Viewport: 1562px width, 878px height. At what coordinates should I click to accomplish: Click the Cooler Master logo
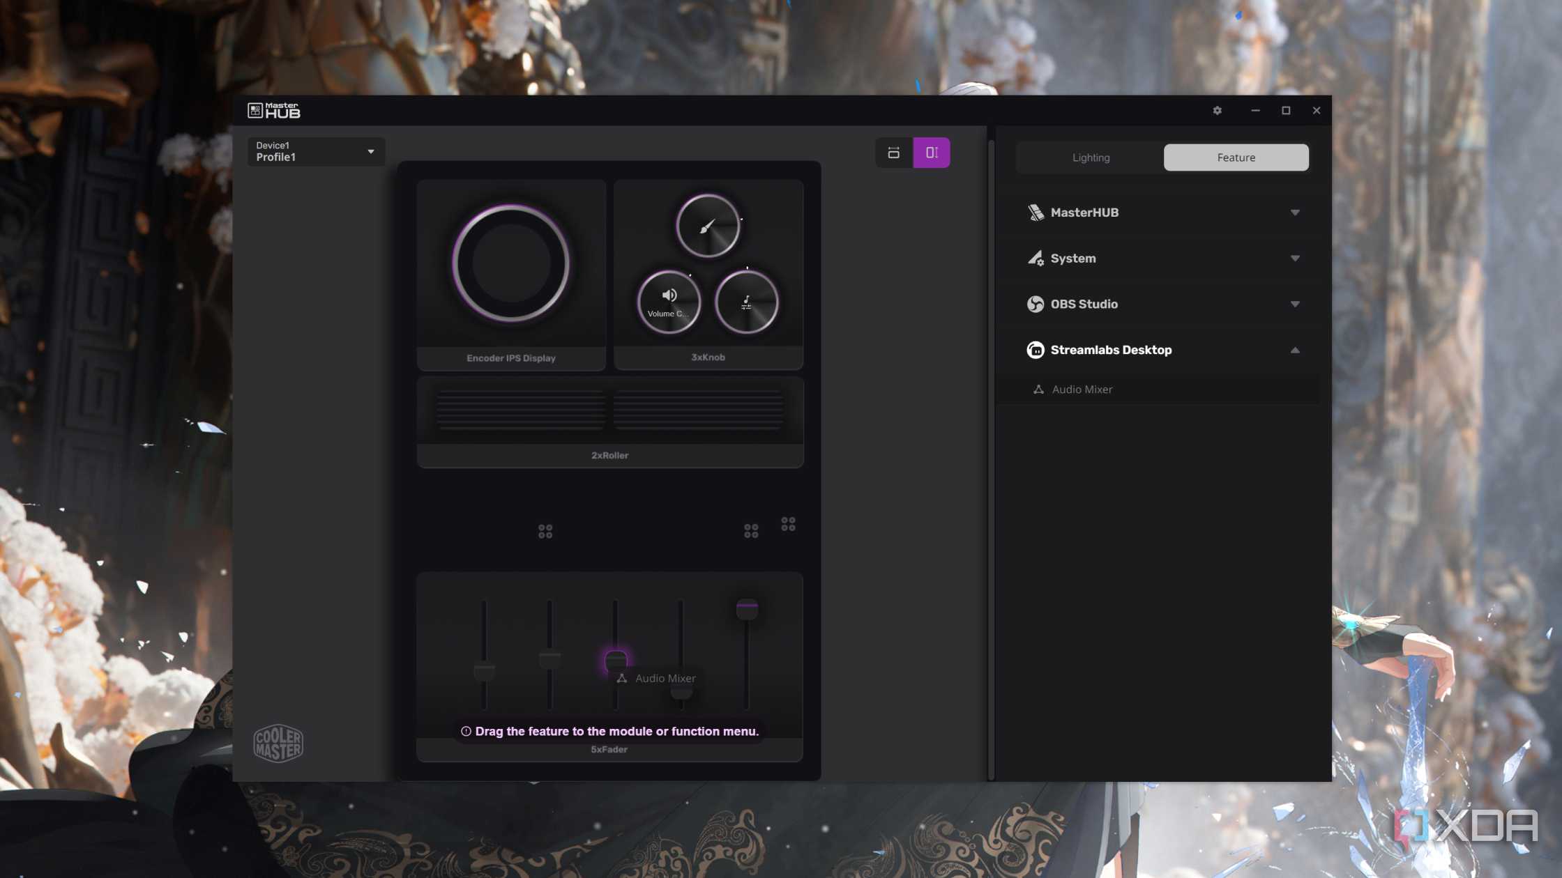tap(278, 743)
